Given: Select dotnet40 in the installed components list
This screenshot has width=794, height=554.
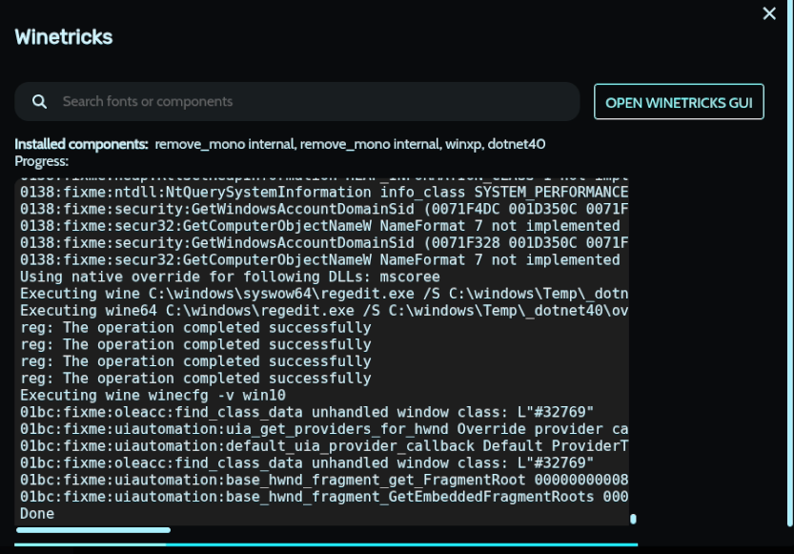Looking at the screenshot, I should tap(517, 144).
